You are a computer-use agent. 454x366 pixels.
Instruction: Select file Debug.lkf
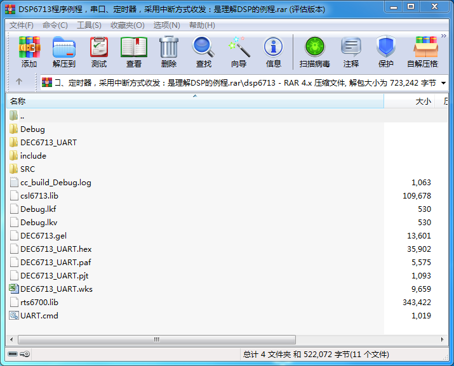click(33, 209)
